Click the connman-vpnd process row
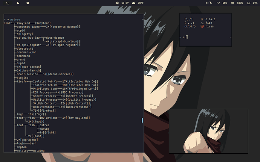The height and width of the screenshot is (162, 260). [x=26, y=52]
